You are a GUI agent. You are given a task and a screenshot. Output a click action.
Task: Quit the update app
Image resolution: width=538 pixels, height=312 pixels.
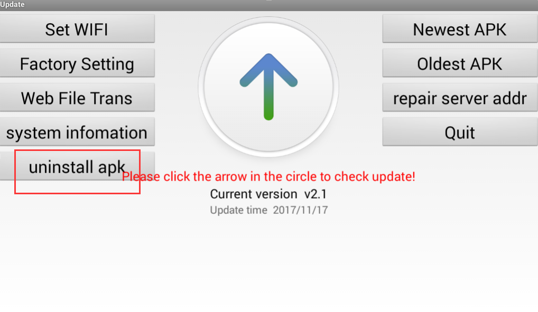pyautogui.click(x=460, y=132)
